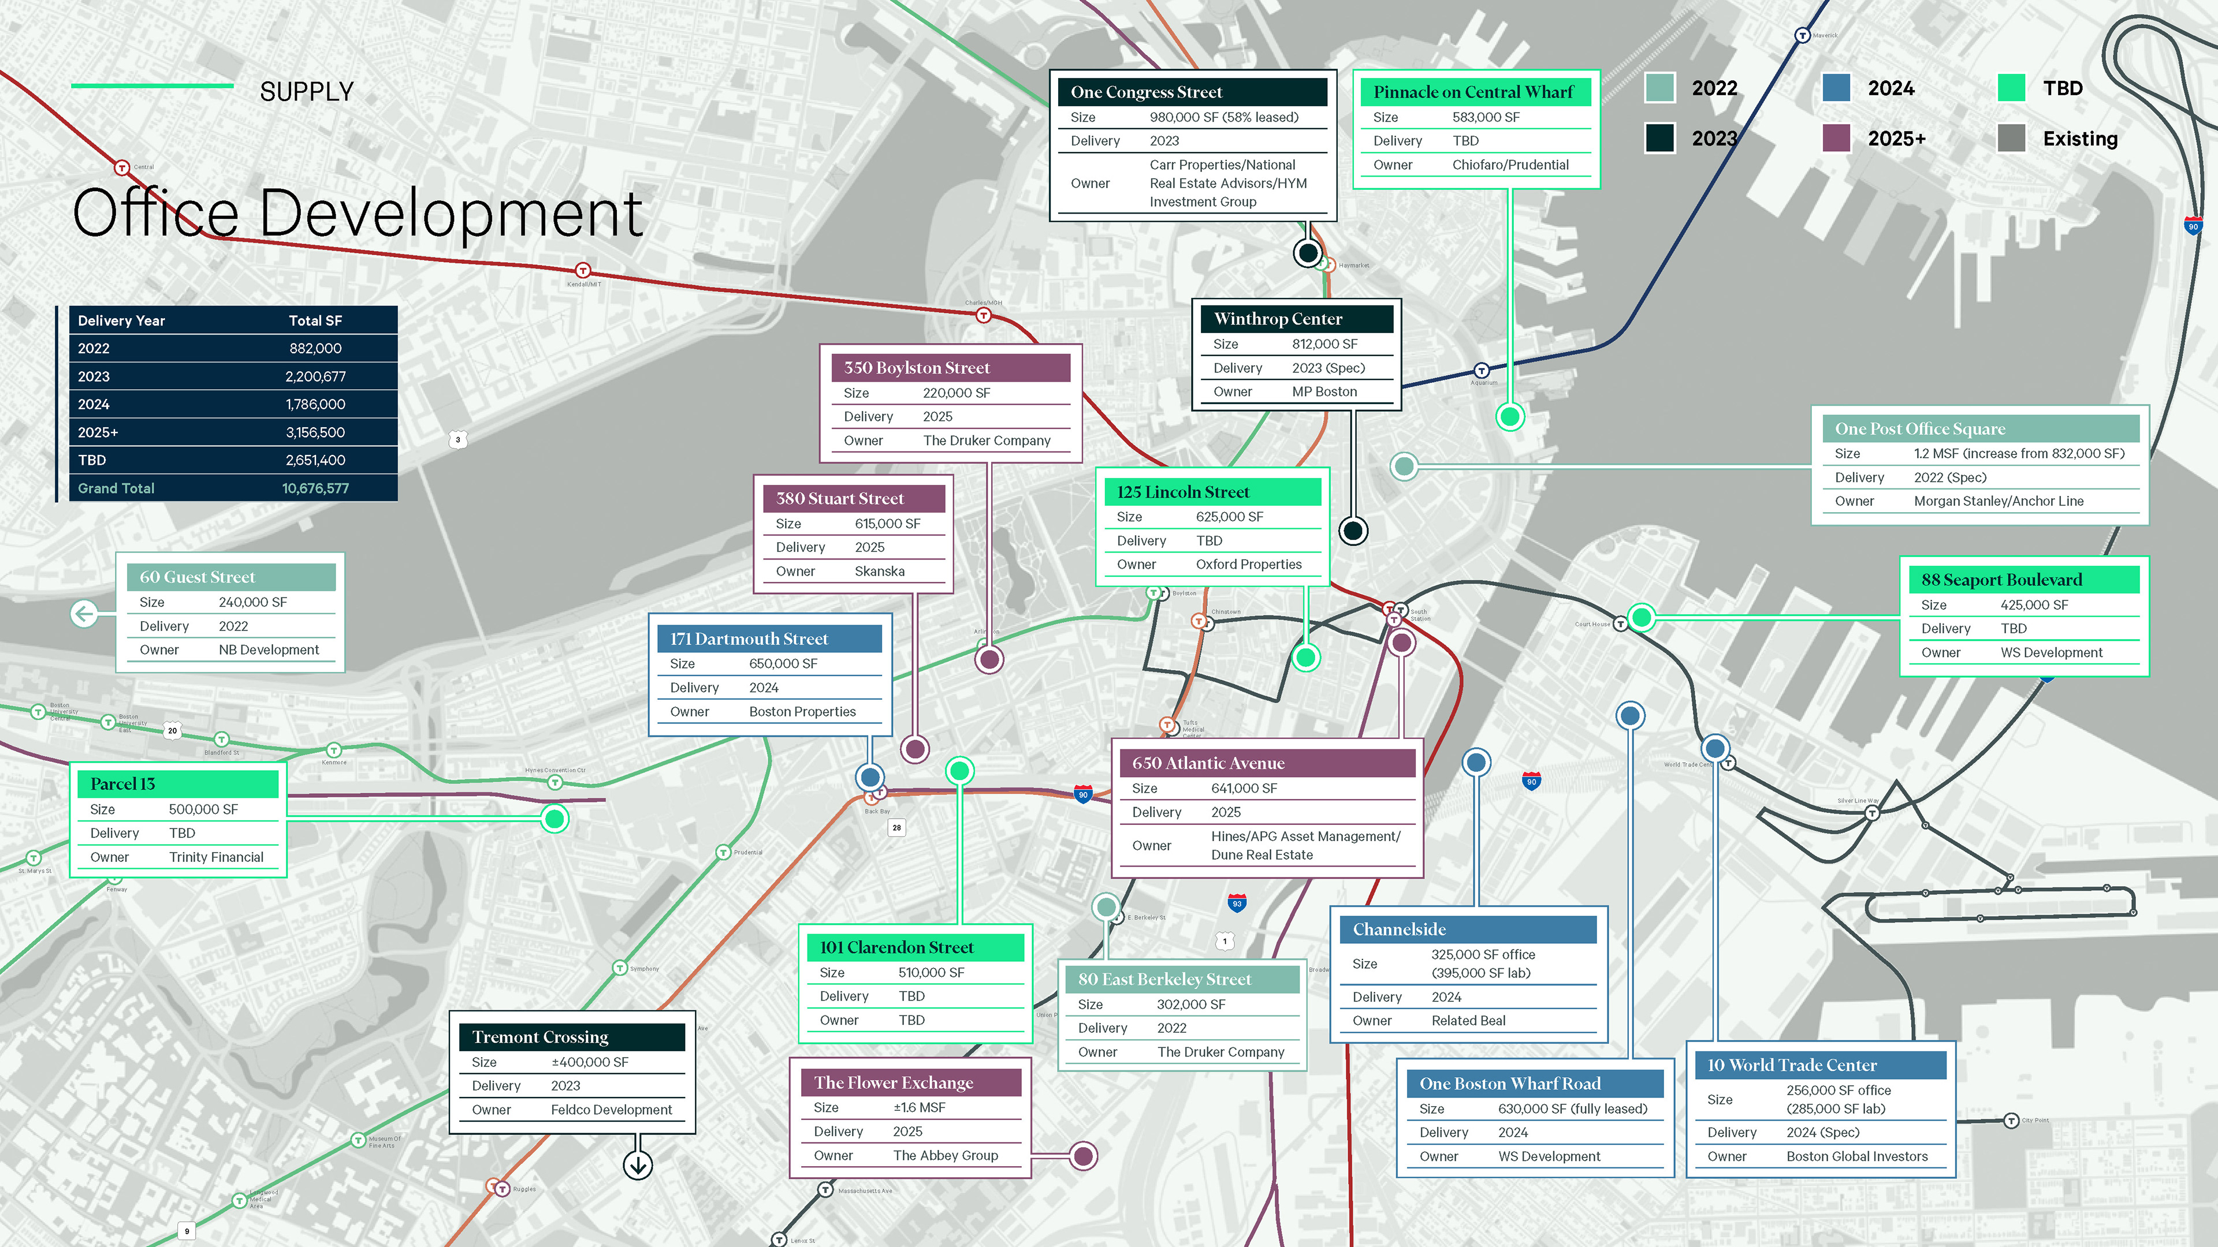Click the 10 World Trade Center header
This screenshot has width=2218, height=1247.
point(1821,1065)
